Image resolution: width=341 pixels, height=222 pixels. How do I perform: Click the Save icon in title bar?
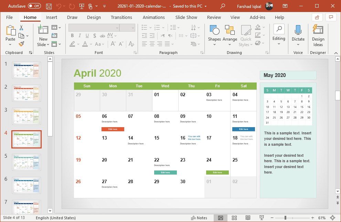(x=49, y=6)
